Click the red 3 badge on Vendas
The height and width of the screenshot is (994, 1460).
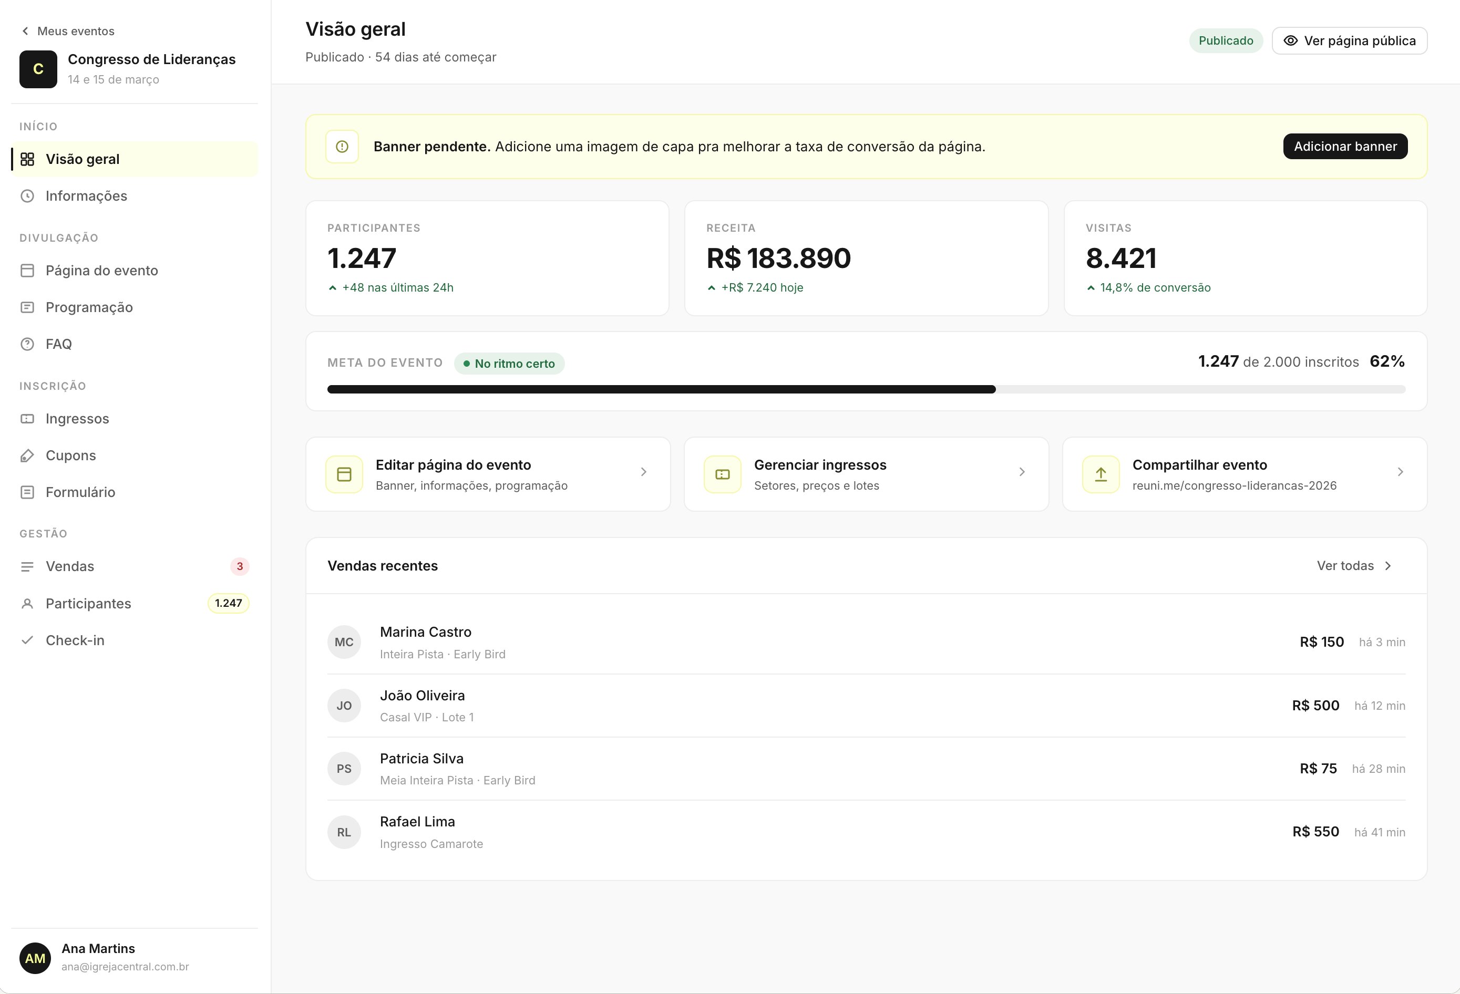[x=239, y=566]
